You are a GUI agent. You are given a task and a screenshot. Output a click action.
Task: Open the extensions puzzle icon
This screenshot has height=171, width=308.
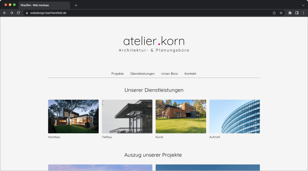click(x=290, y=13)
